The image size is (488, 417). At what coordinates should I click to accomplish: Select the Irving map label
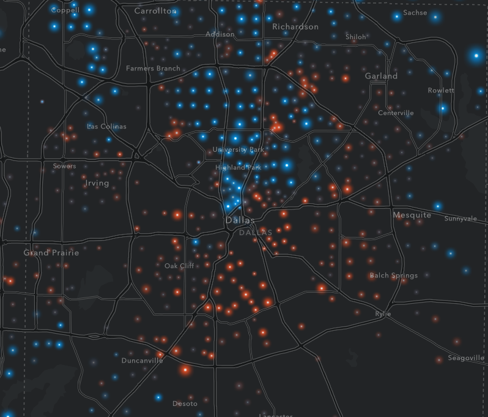97,183
